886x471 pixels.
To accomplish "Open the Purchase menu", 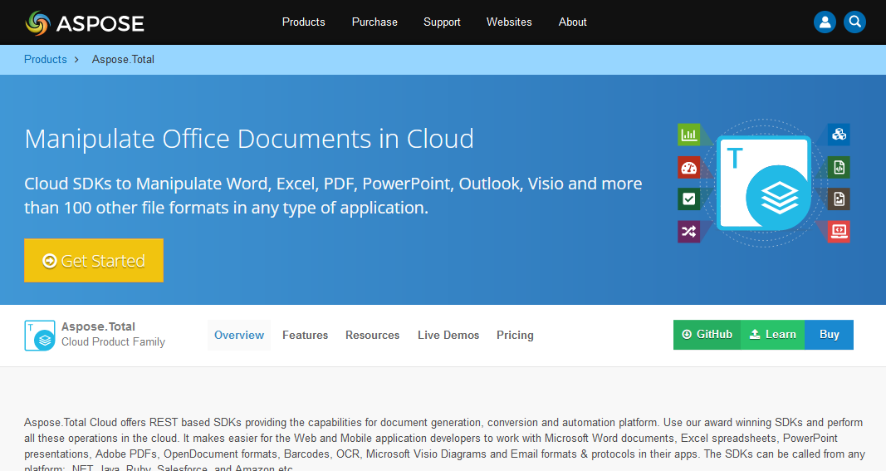I will 374,22.
